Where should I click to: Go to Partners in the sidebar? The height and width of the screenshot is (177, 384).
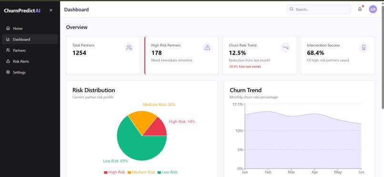tap(30, 50)
